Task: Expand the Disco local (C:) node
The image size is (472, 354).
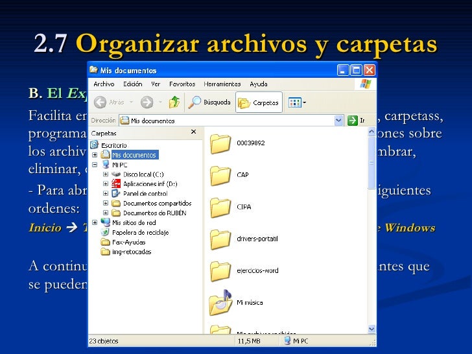Action: [x=106, y=174]
